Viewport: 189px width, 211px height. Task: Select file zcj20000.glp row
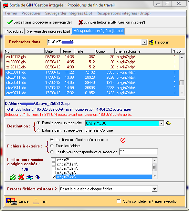(92, 62)
